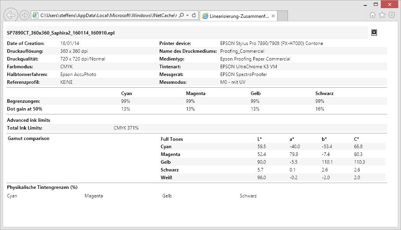Click the Date of Creation value 16/01/14
This screenshot has height=230, width=401.
(70, 43)
